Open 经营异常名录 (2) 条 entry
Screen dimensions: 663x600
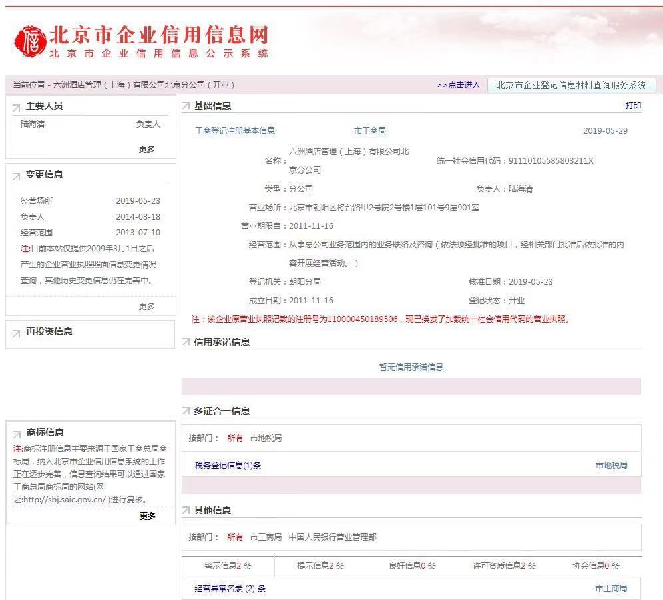(230, 588)
